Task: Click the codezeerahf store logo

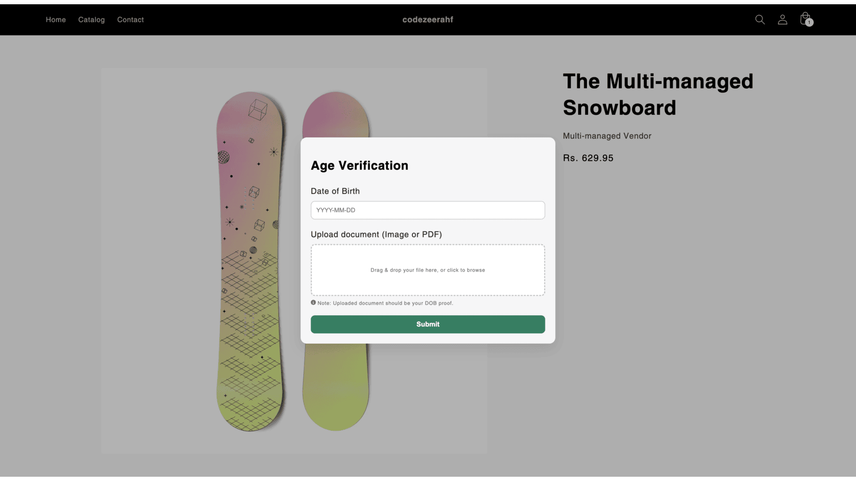Action: (427, 19)
